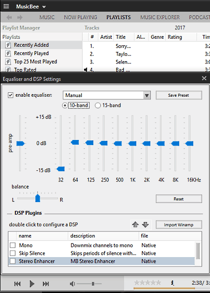Viewport: 210px width, 293px height.
Task: Click the Top 25 Most Played playlist icon
Action: click(8, 62)
